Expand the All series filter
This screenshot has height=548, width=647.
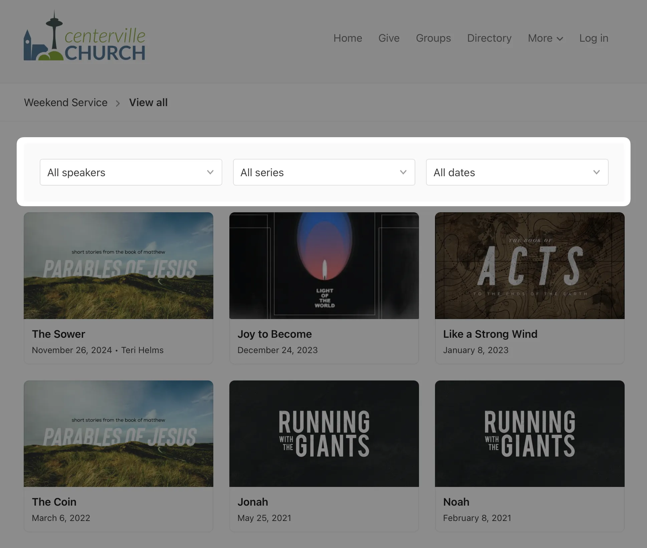click(324, 172)
